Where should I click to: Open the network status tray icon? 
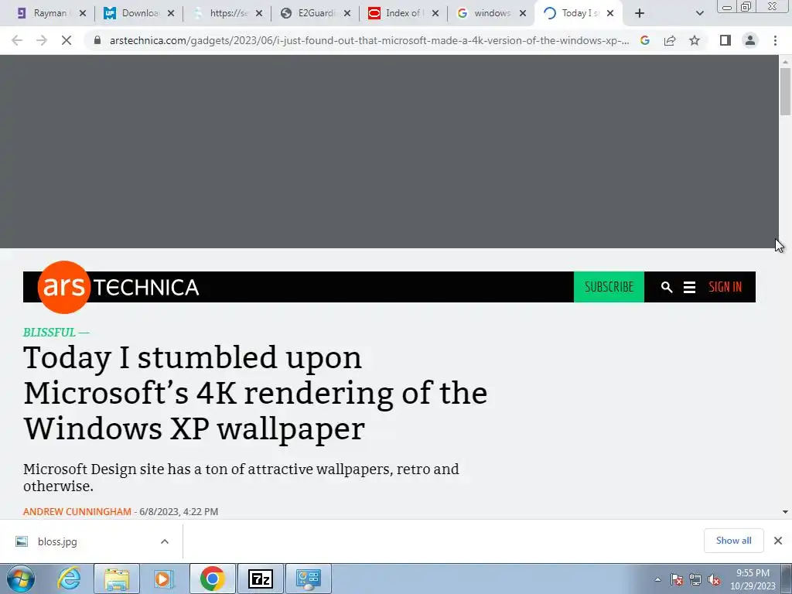click(695, 579)
